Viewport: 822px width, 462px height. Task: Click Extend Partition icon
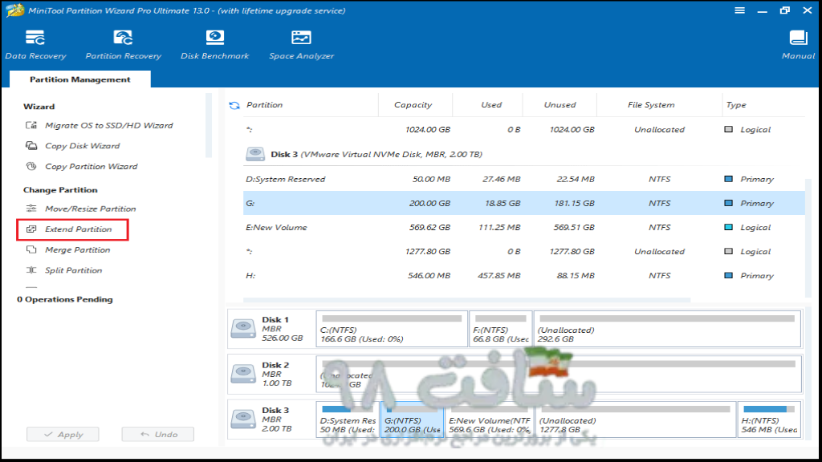31,229
